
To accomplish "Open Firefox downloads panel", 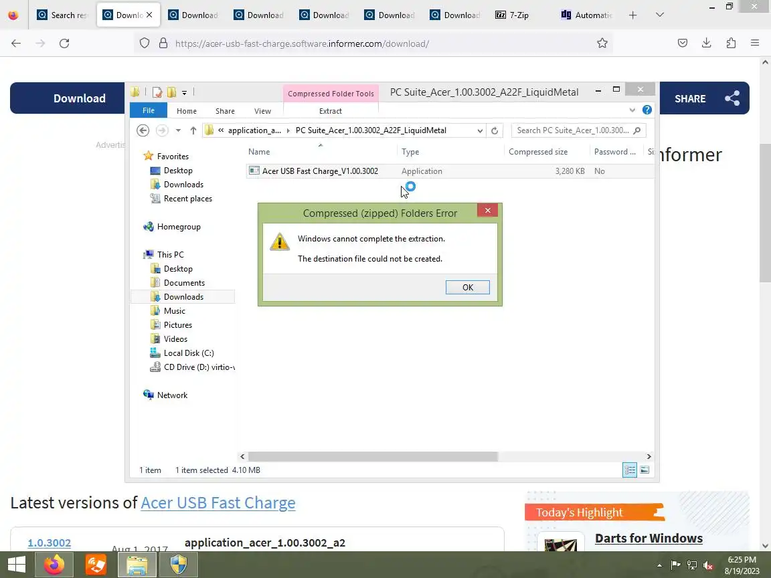I will (x=706, y=43).
